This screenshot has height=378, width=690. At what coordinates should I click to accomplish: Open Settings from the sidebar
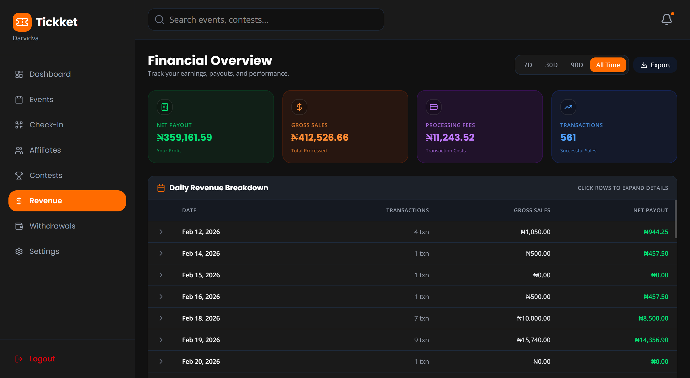[x=67, y=251]
